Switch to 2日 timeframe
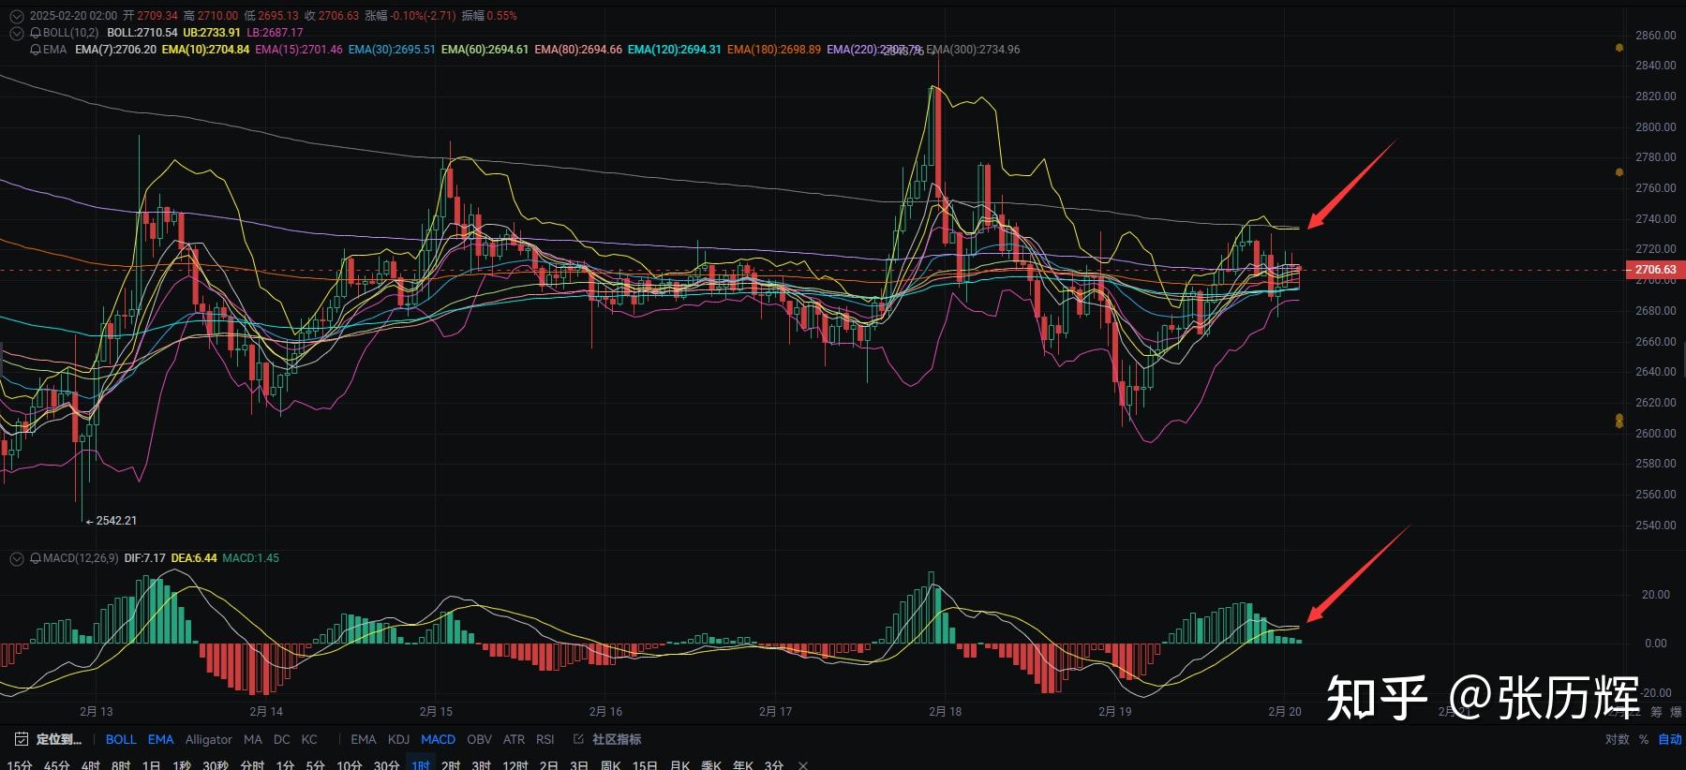 point(548,764)
